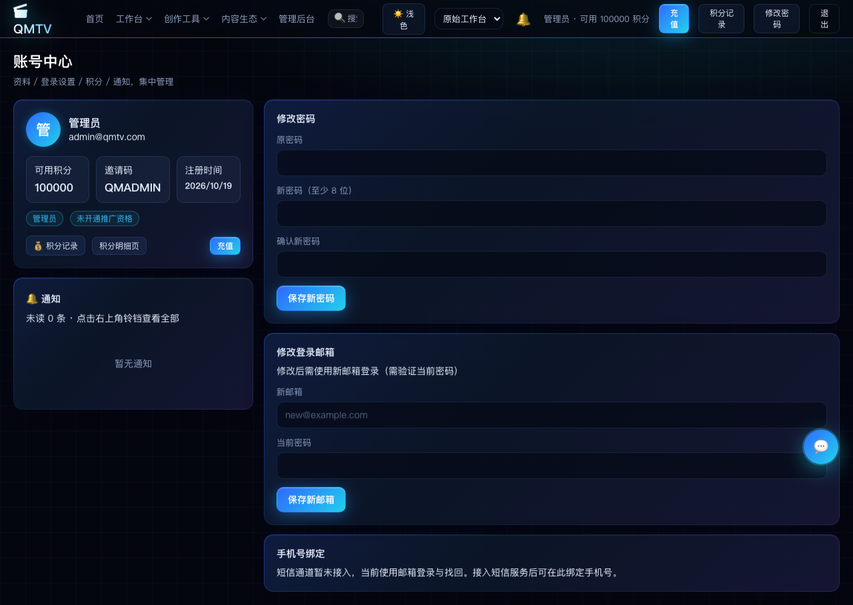
Task: Open 积分记录 in the profile card
Action: tap(55, 246)
